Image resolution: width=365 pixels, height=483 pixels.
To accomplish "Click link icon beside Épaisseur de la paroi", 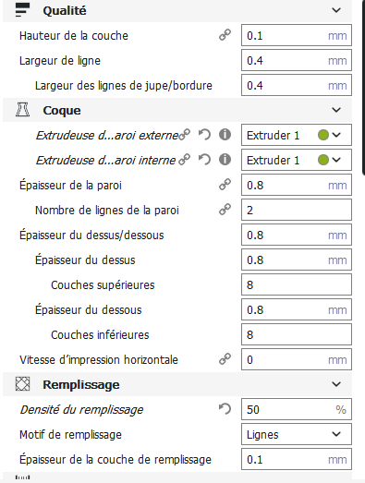I will [x=225, y=185].
